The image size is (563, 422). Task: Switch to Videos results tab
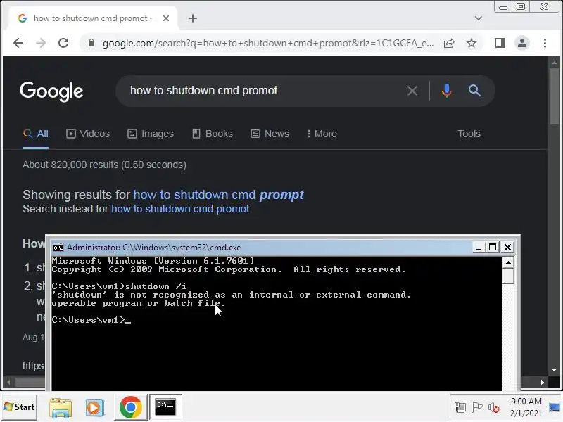click(x=87, y=134)
